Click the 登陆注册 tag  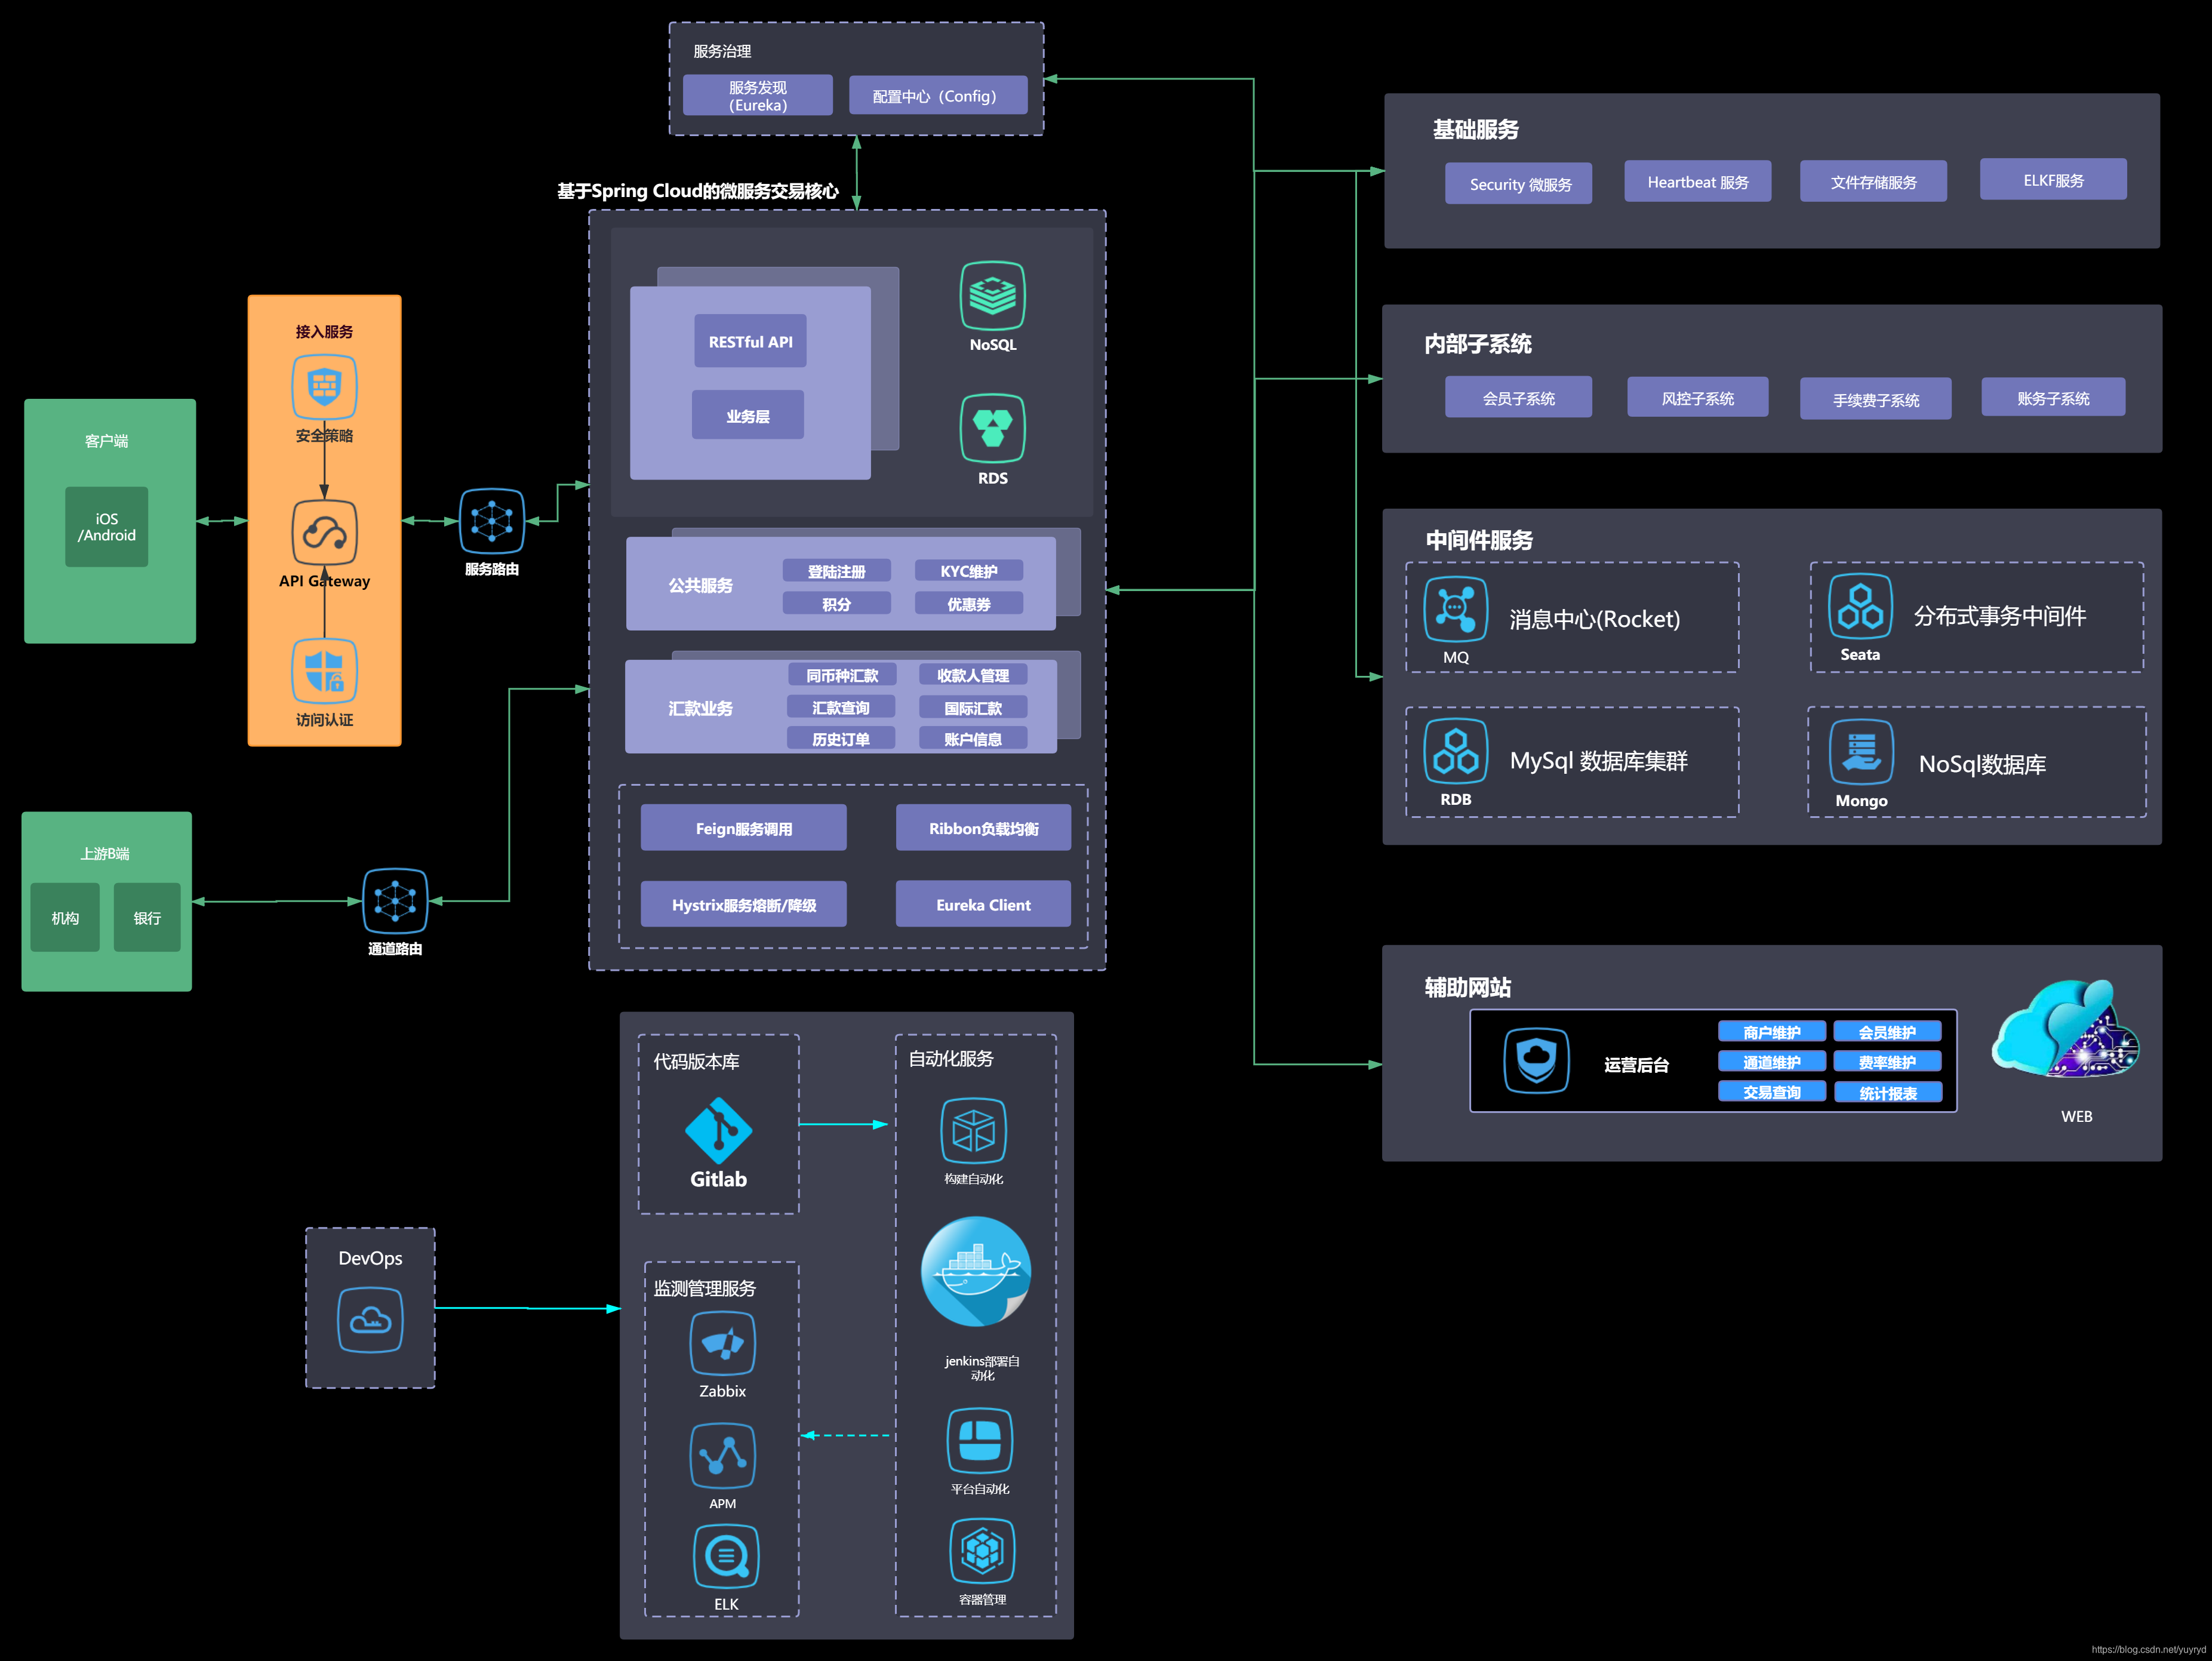[836, 571]
